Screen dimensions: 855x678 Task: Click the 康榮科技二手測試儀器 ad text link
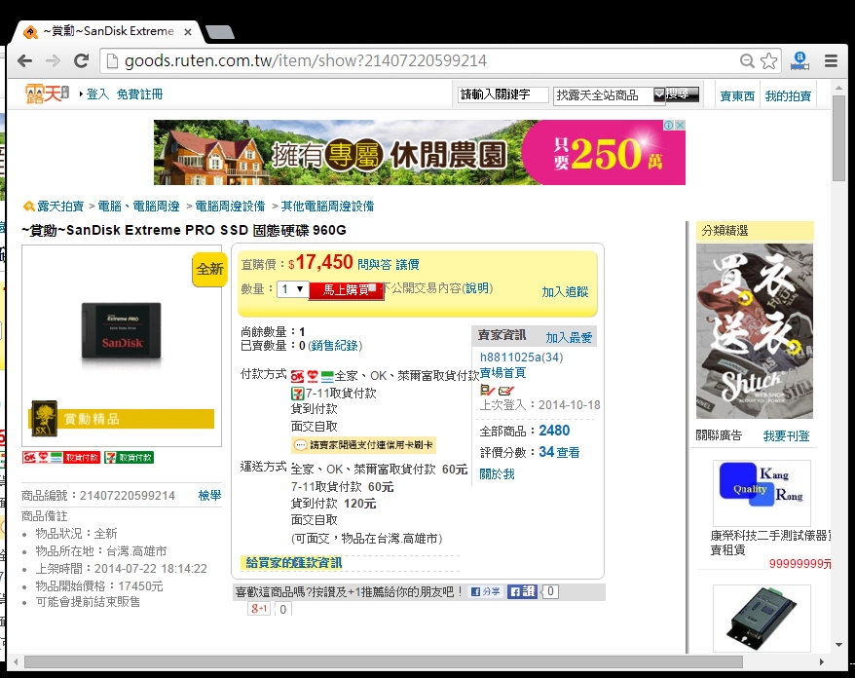pos(770,543)
